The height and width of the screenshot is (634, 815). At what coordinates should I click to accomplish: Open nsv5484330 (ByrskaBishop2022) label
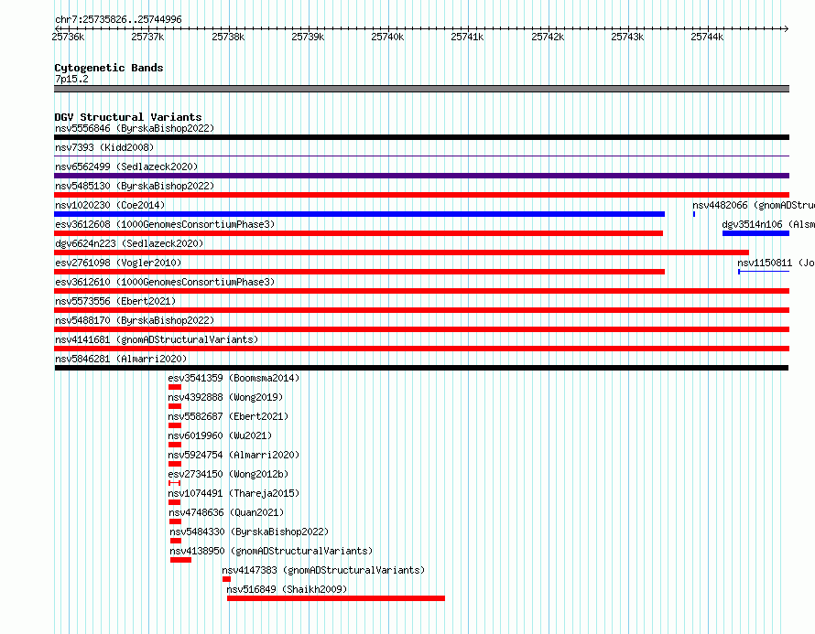click(x=249, y=532)
